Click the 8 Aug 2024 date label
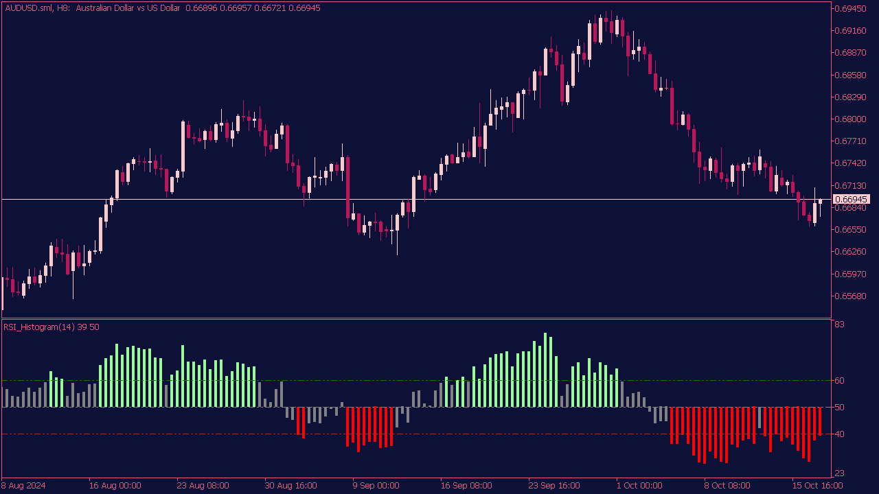The width and height of the screenshot is (879, 494). pyautogui.click(x=24, y=486)
